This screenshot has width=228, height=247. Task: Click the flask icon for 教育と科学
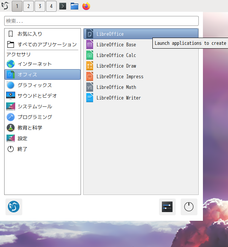click(x=11, y=128)
